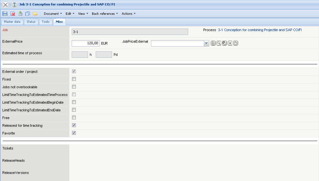Close the job form with the X button

pyautogui.click(x=5, y=4)
